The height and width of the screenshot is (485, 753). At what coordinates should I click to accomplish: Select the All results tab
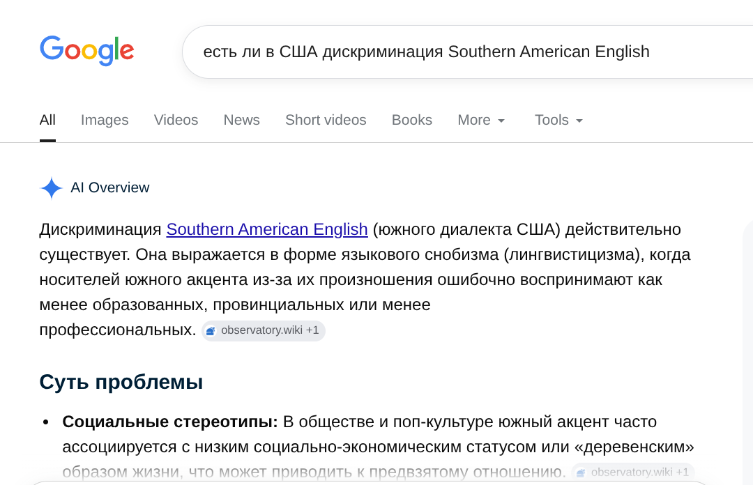tap(47, 120)
